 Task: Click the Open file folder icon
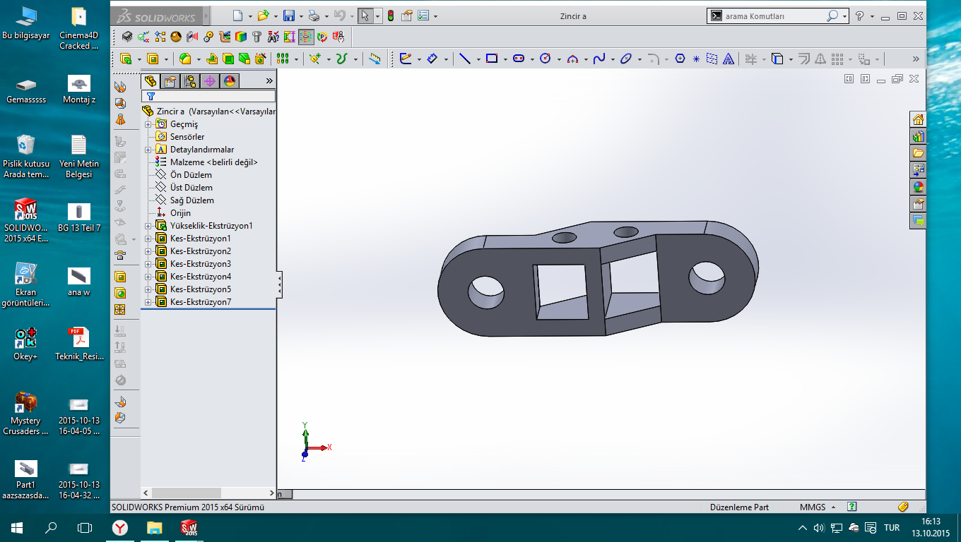[x=264, y=16]
